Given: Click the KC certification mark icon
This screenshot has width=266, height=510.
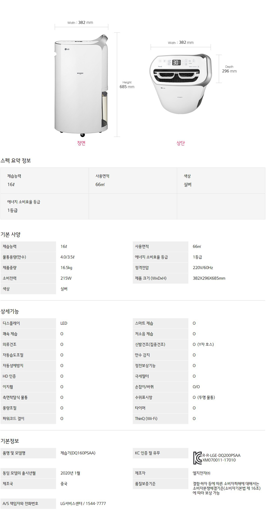Looking at the screenshot, I should point(198,458).
